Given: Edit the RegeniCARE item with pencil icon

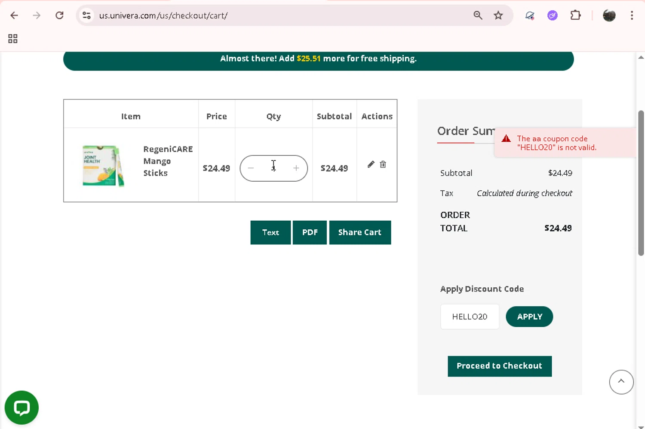Looking at the screenshot, I should point(371,164).
